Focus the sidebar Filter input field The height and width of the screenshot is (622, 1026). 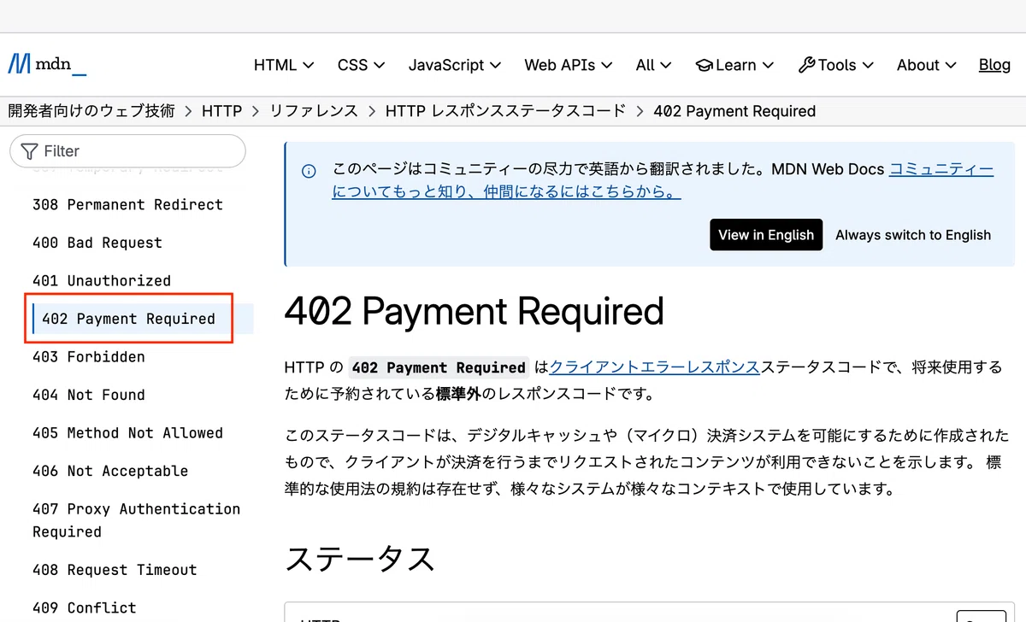[127, 151]
